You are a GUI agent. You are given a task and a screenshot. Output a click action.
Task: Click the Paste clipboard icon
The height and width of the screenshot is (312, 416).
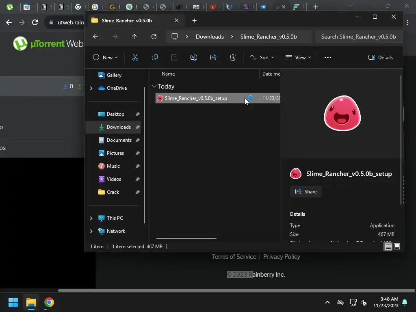pos(174,57)
